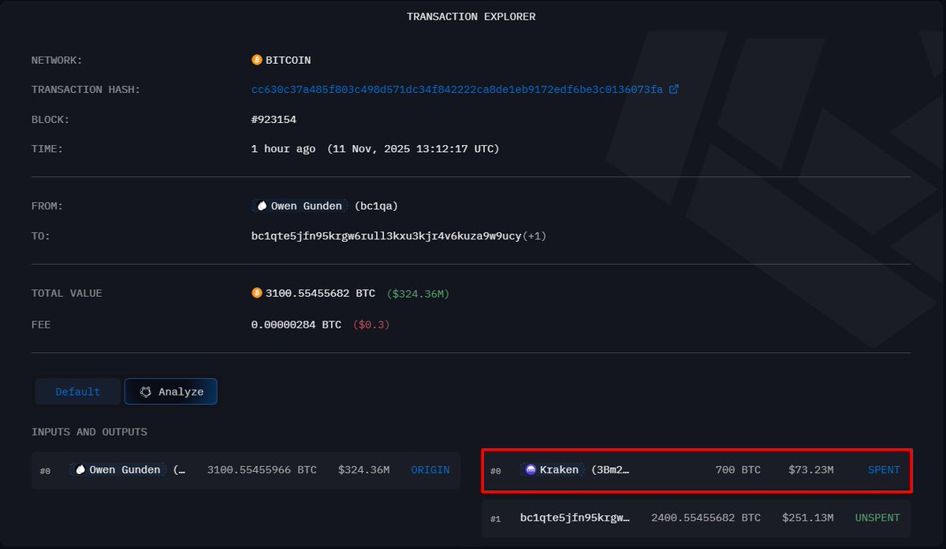946x549 pixels.
Task: Click the Bitcoin symbol next to BITCOIN label
Action: pyautogui.click(x=256, y=59)
